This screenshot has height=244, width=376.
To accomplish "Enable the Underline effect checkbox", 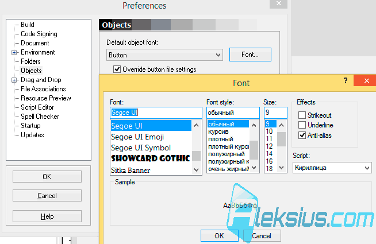I will (x=302, y=125).
